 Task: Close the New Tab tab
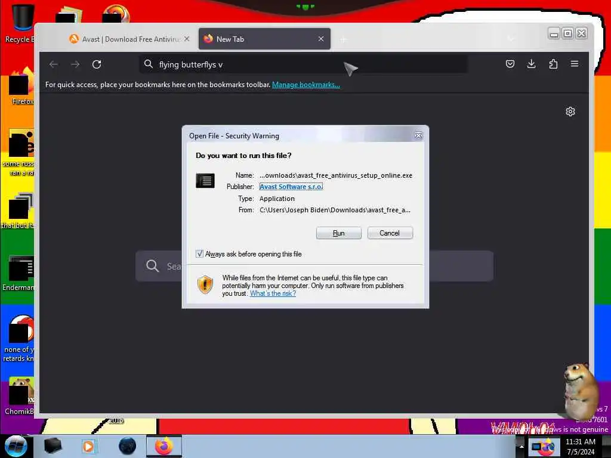tap(321, 39)
